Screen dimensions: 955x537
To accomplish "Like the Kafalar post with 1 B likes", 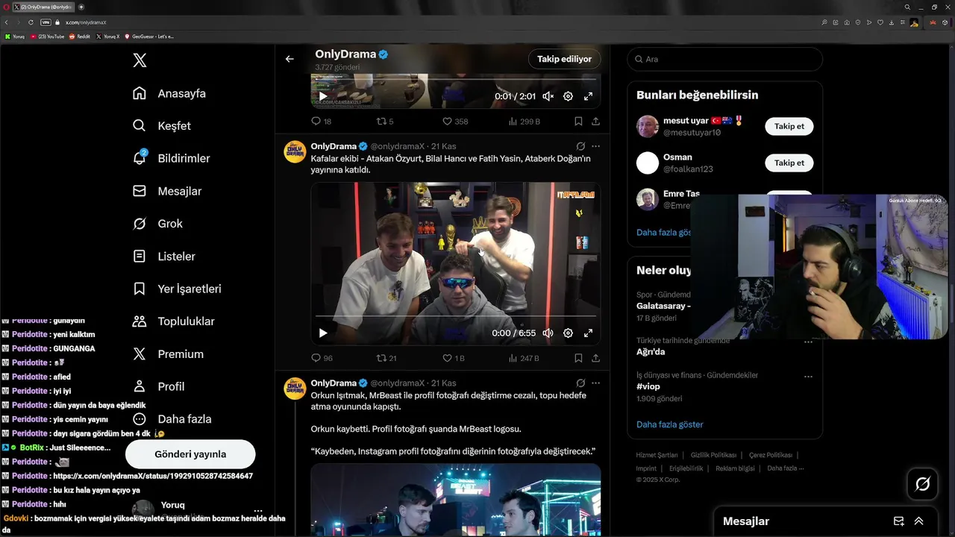I will pyautogui.click(x=454, y=358).
